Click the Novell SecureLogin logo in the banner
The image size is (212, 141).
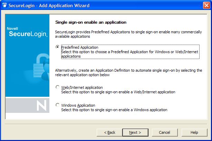[27, 32]
